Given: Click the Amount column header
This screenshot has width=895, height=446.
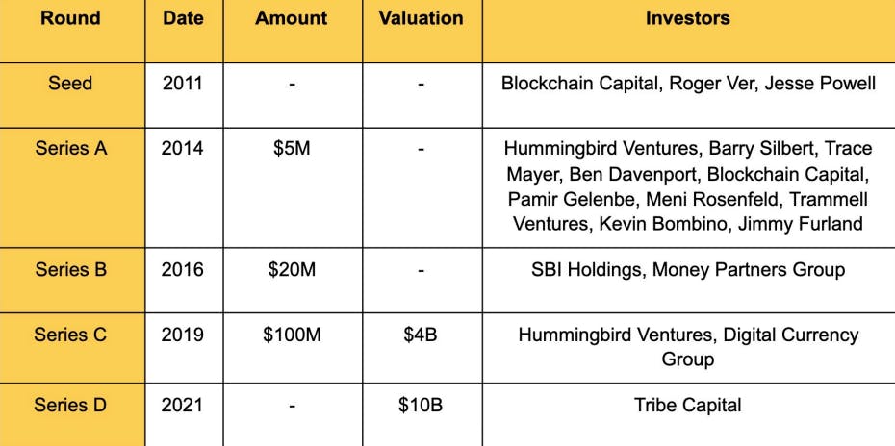Looking at the screenshot, I should pyautogui.click(x=291, y=18).
